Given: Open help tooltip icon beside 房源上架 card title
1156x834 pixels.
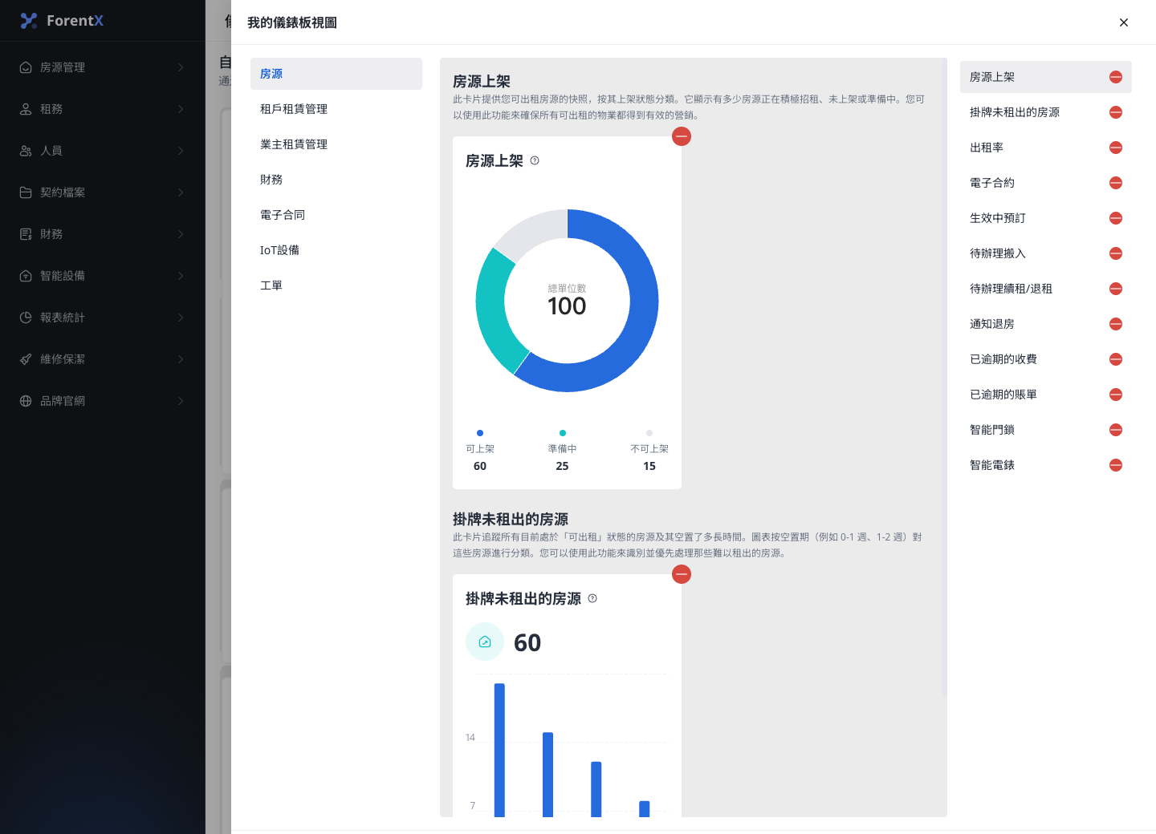Looking at the screenshot, I should 535,160.
